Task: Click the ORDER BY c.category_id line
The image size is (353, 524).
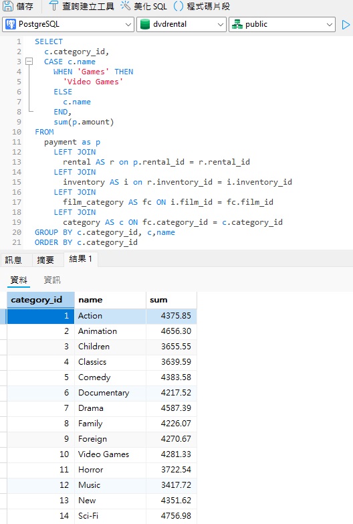Action: click(x=86, y=242)
